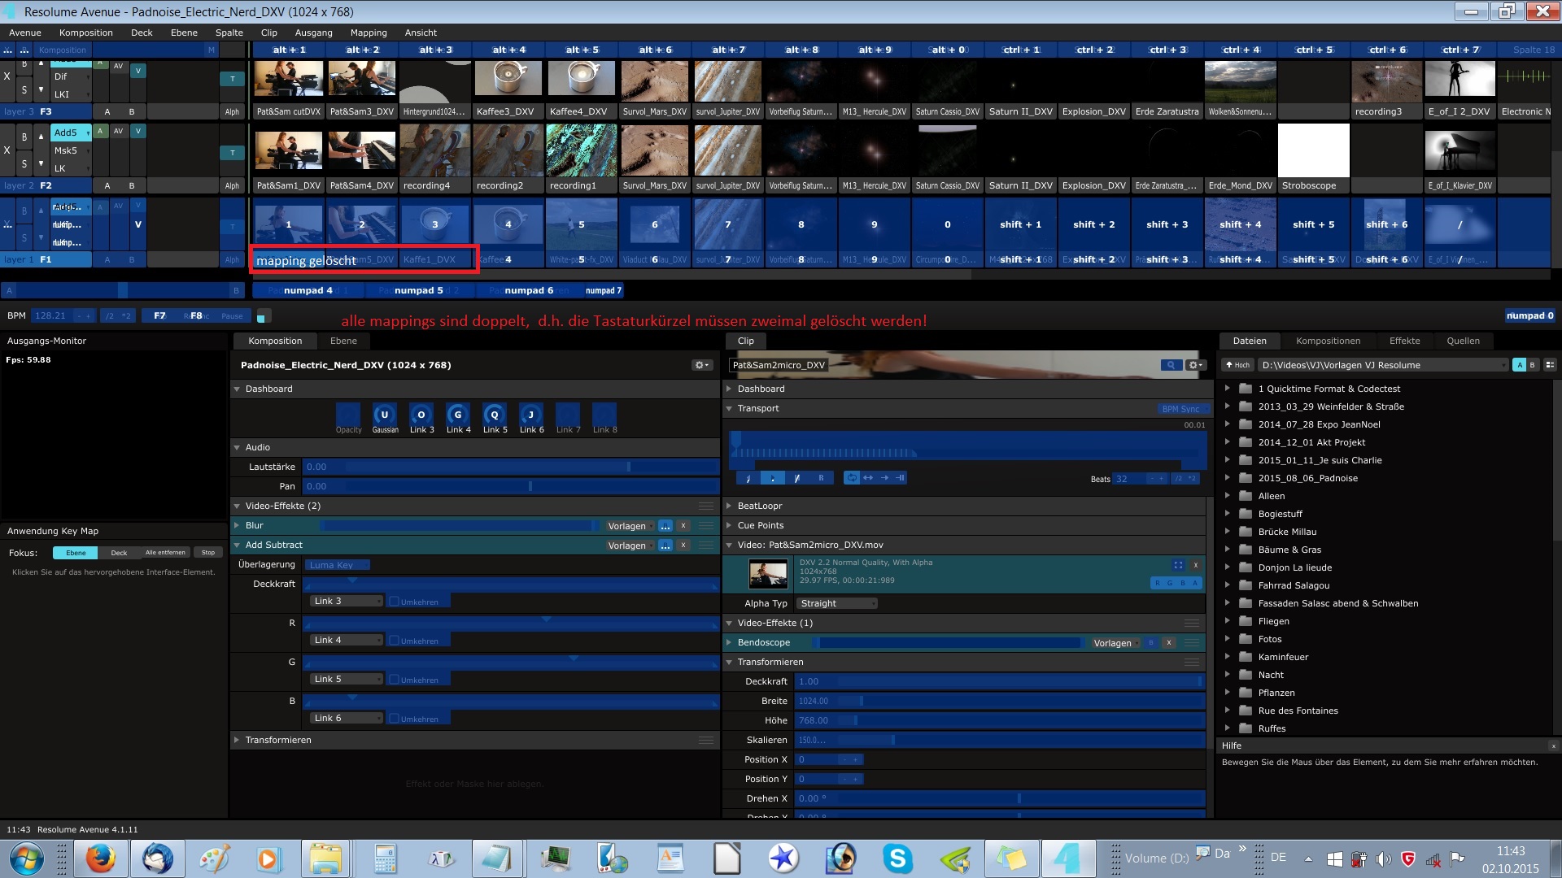Click the Gaussian dashboard knob

[385, 415]
